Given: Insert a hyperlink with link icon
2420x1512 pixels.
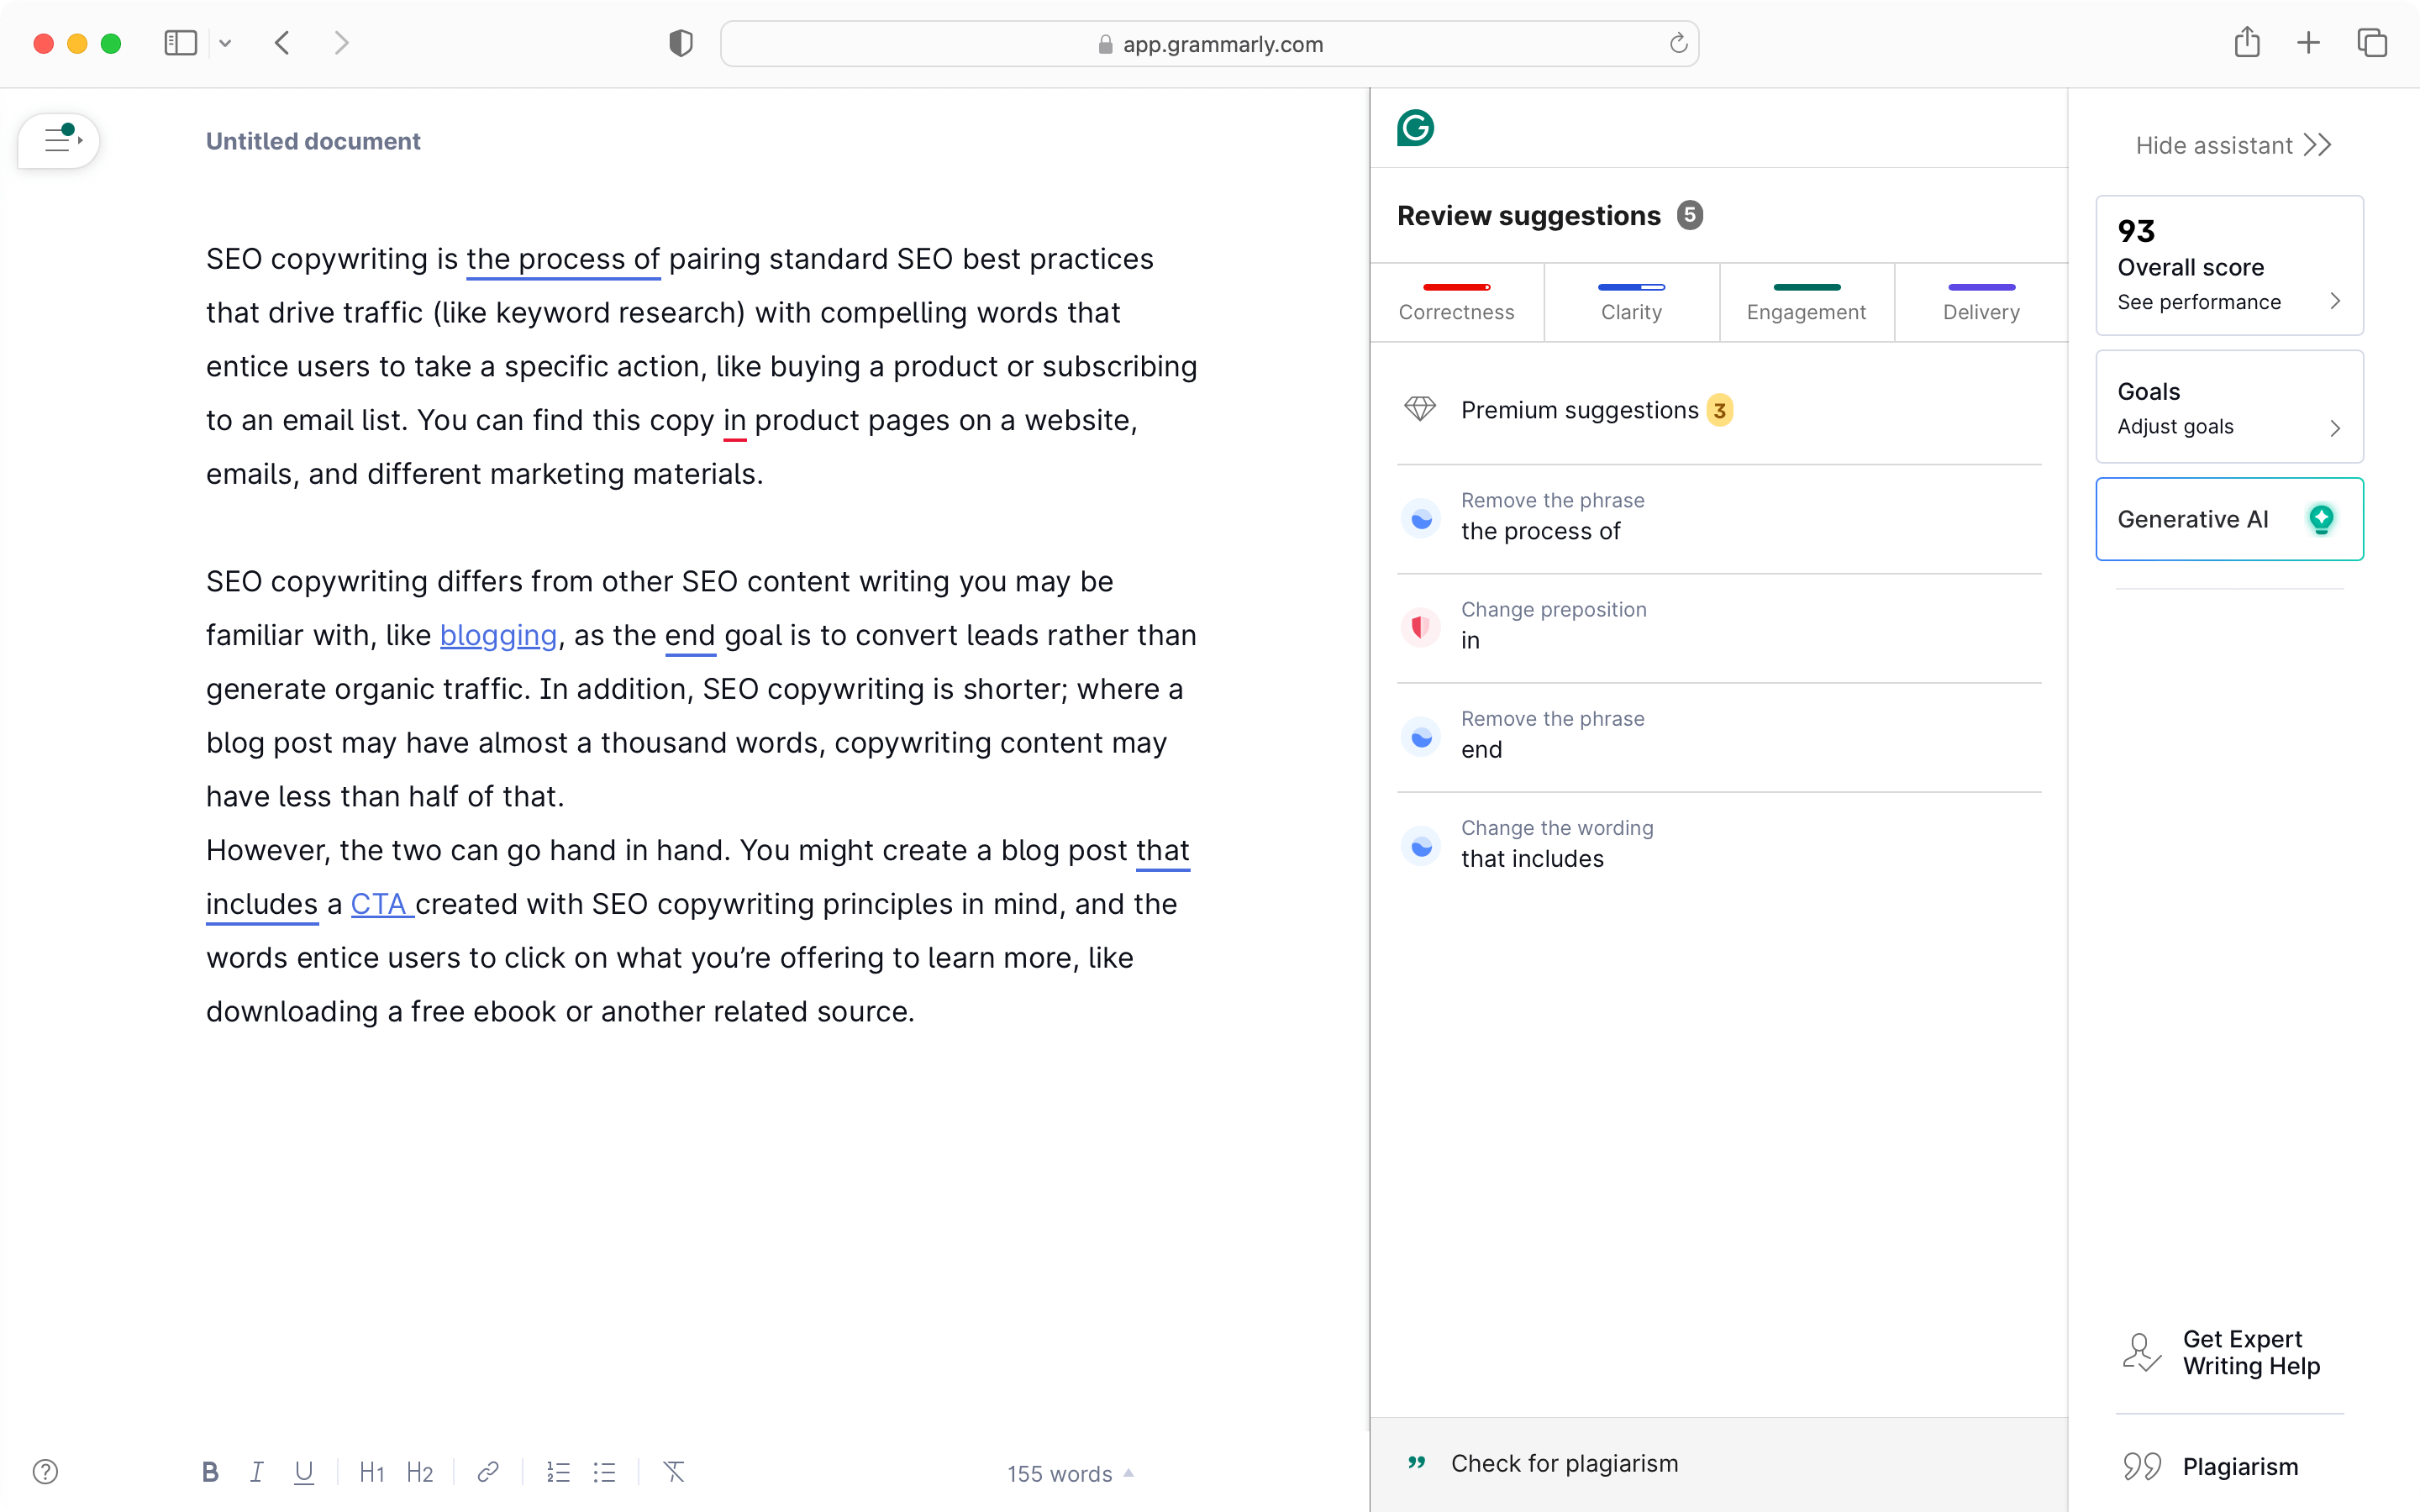Looking at the screenshot, I should click(488, 1472).
